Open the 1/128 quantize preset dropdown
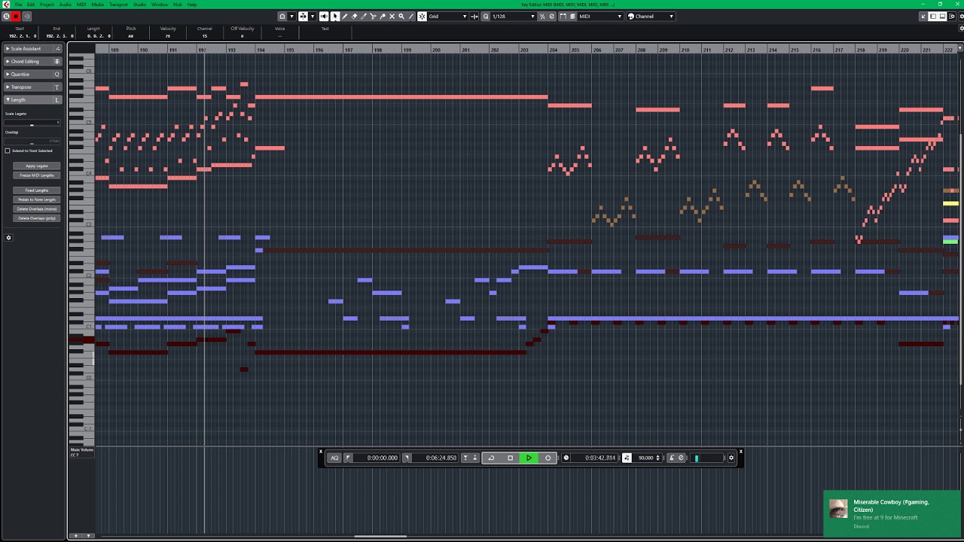 [513, 16]
